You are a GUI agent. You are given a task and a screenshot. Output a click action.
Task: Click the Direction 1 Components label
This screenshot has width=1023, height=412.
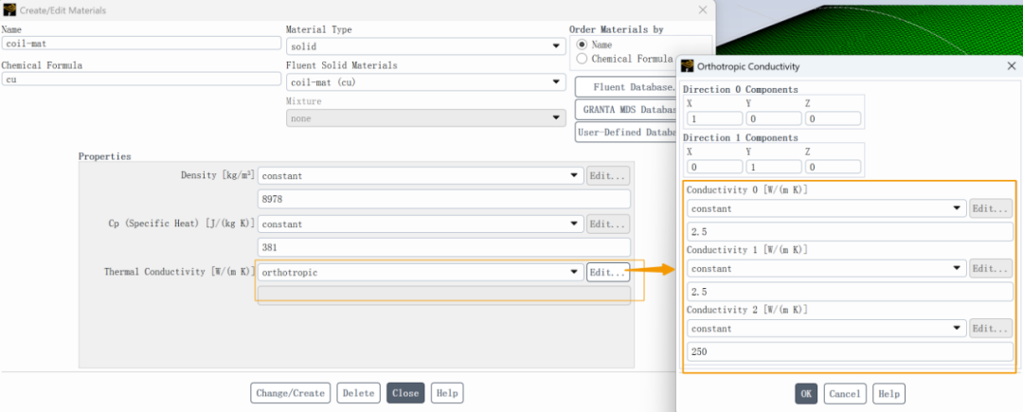pos(740,137)
